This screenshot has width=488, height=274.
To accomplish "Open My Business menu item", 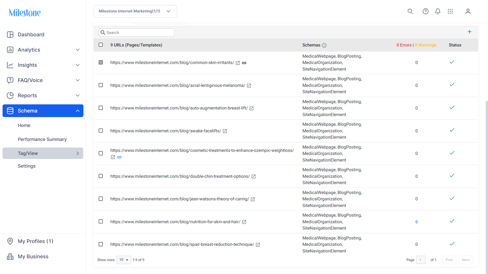I will coord(33,256).
